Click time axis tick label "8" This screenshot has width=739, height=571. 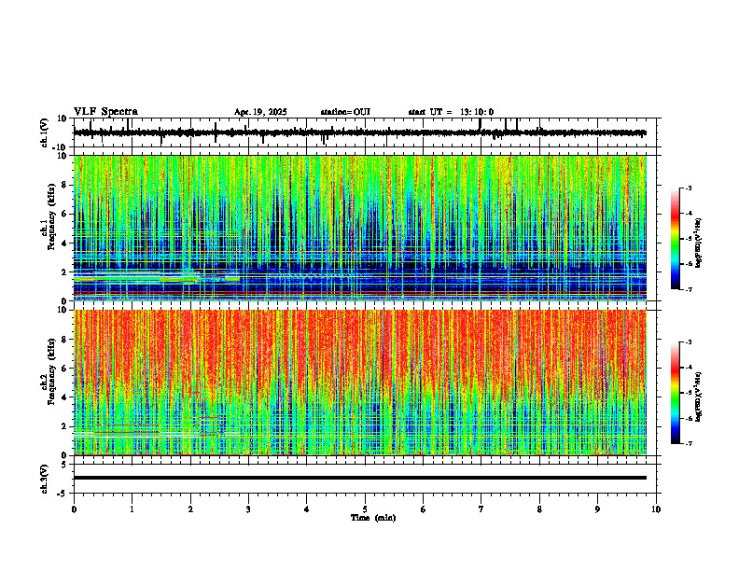(x=539, y=509)
